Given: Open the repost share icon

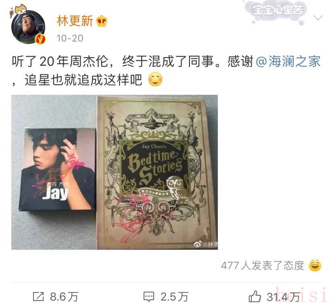Looking at the screenshot, I should (38, 297).
